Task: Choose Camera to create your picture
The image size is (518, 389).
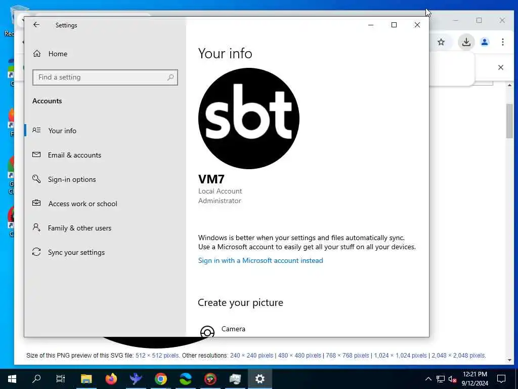Action: pos(233,329)
